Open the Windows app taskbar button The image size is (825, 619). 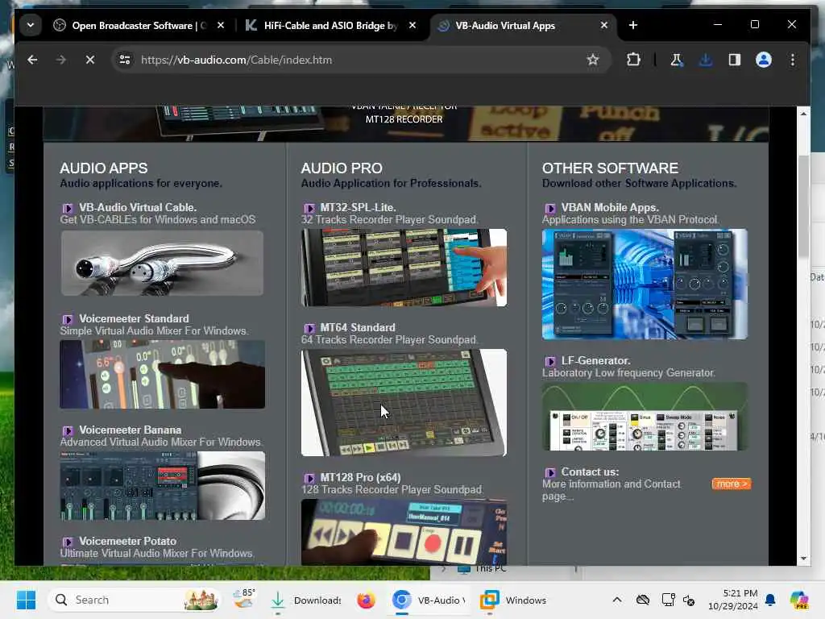tap(513, 600)
